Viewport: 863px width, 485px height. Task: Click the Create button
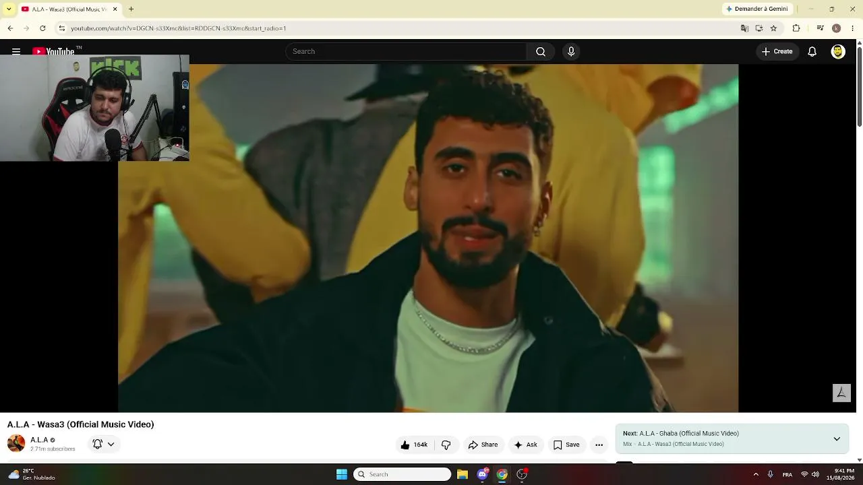tap(777, 51)
